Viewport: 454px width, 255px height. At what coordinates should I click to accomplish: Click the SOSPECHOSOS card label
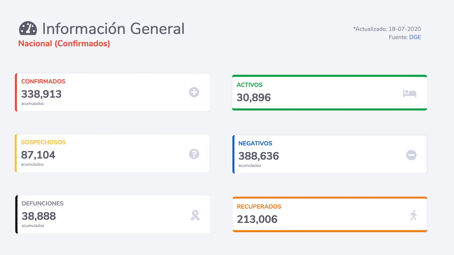(43, 142)
